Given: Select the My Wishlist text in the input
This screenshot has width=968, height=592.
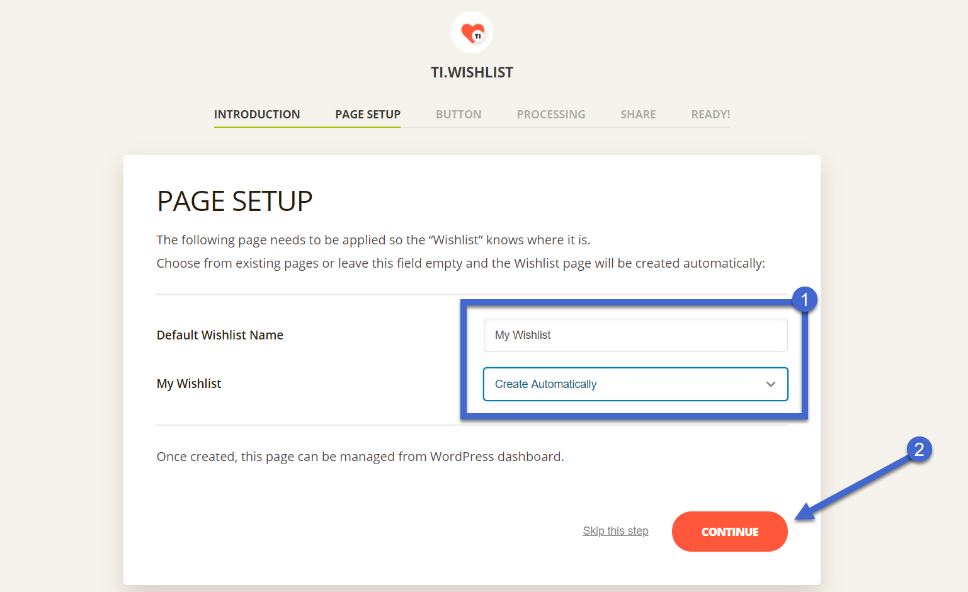Looking at the screenshot, I should (523, 335).
